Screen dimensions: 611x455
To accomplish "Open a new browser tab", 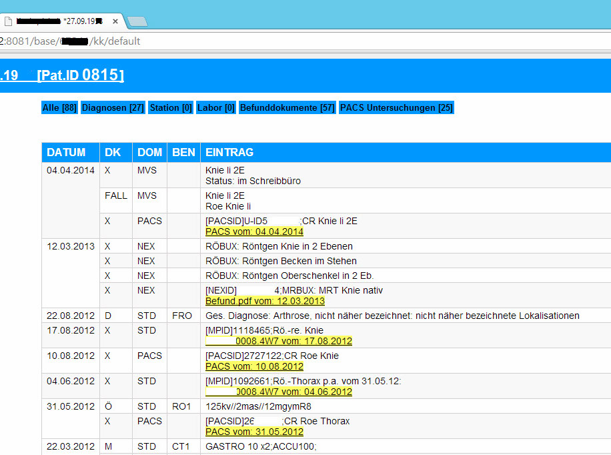I will 137,21.
